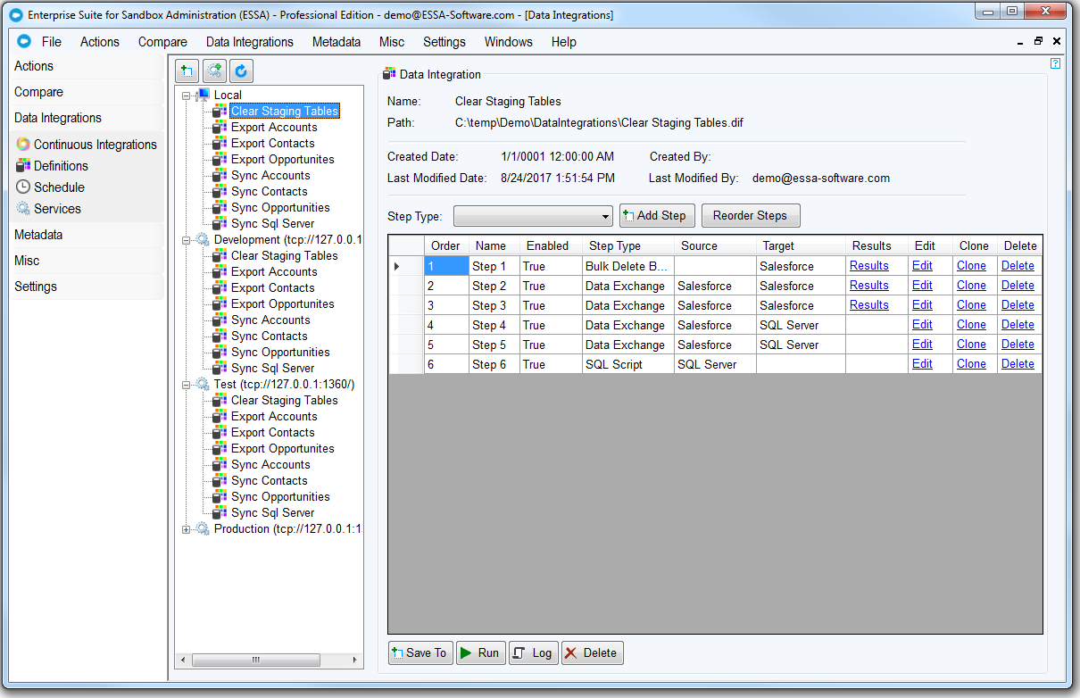Click the Add Step button

657,215
